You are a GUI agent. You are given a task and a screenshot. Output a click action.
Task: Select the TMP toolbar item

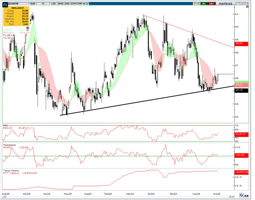79,4
